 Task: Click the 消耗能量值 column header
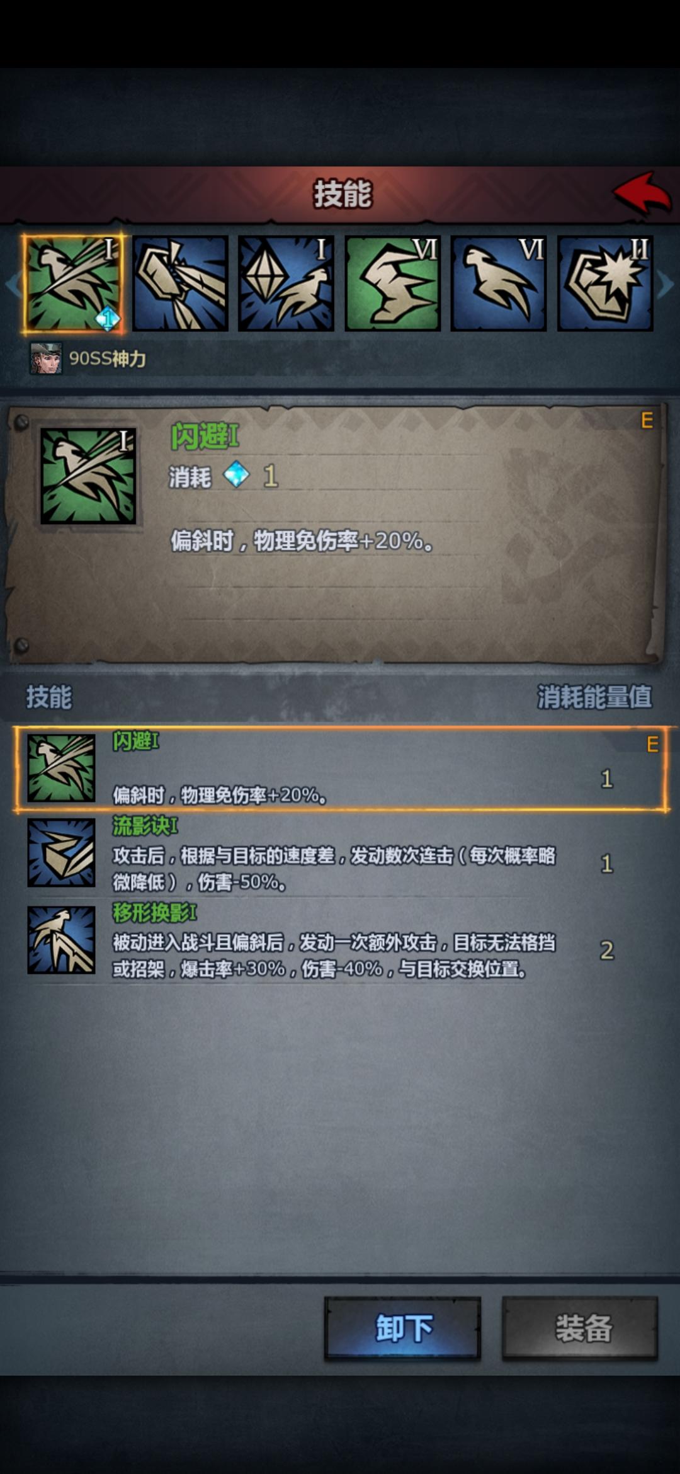(x=594, y=697)
